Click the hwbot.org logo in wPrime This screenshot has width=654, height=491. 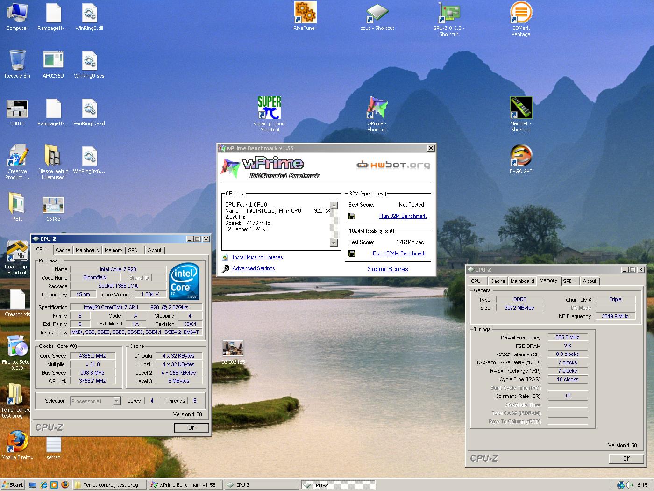[393, 165]
